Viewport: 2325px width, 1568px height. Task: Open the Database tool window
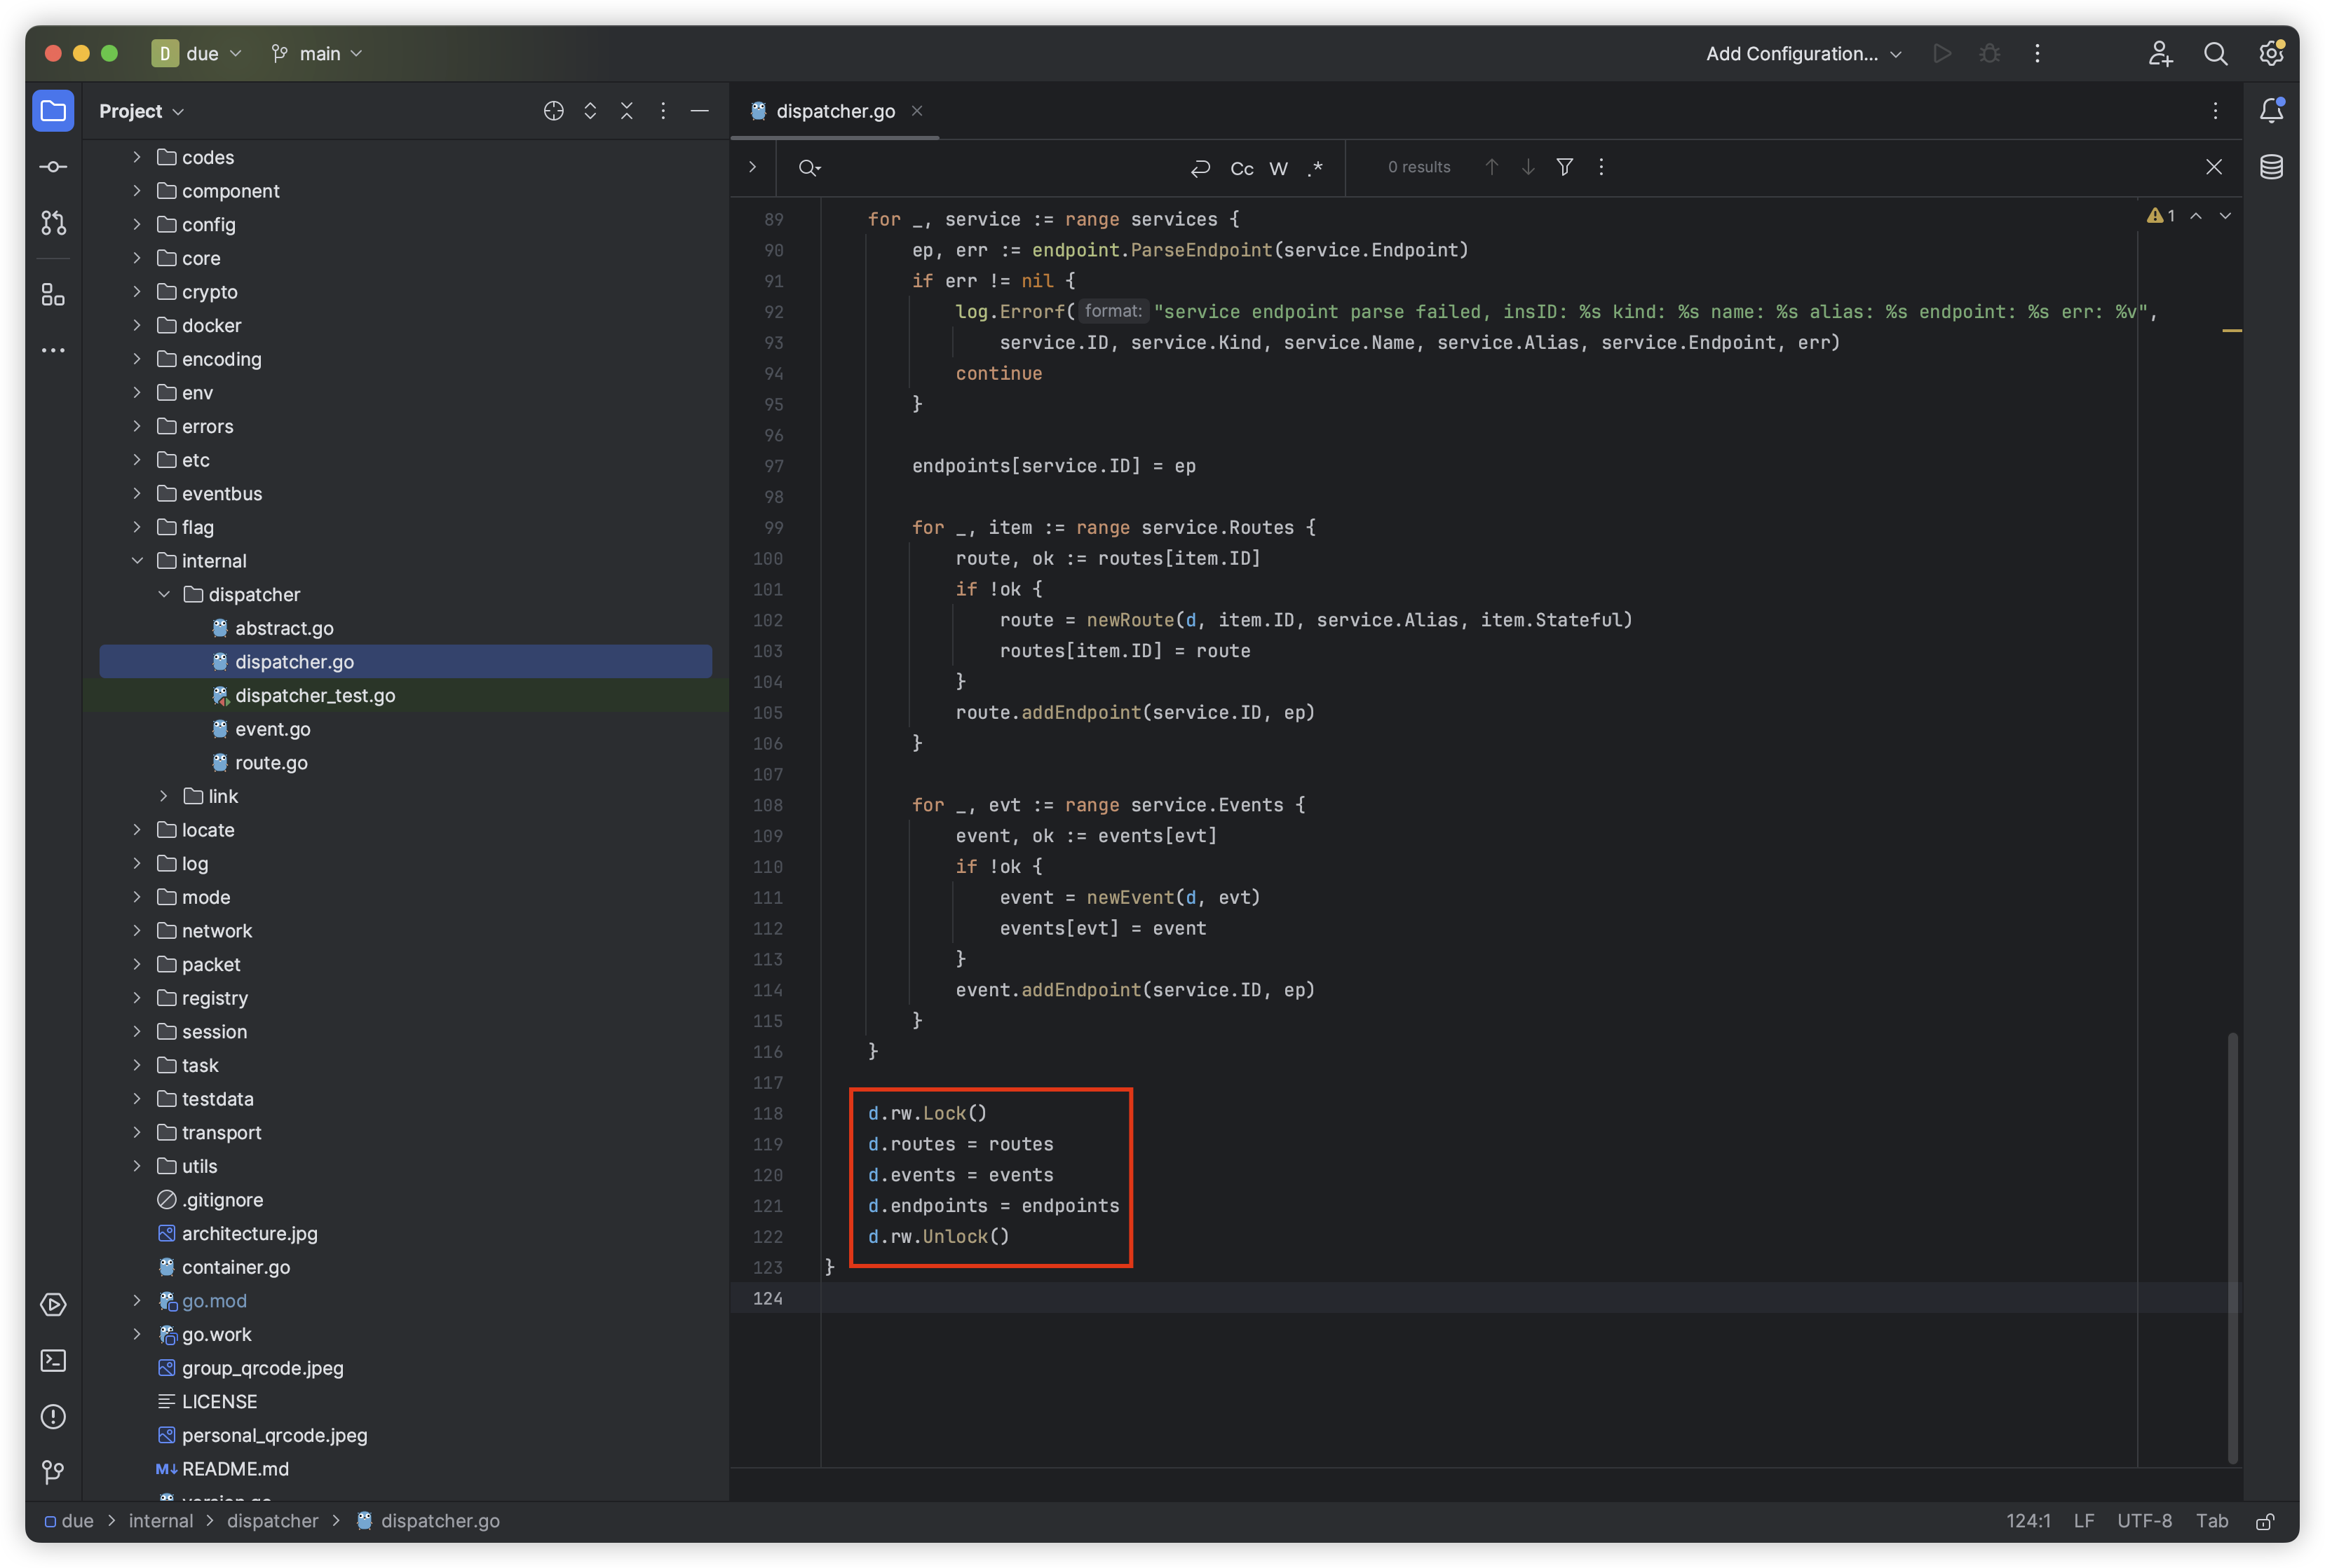2272,167
